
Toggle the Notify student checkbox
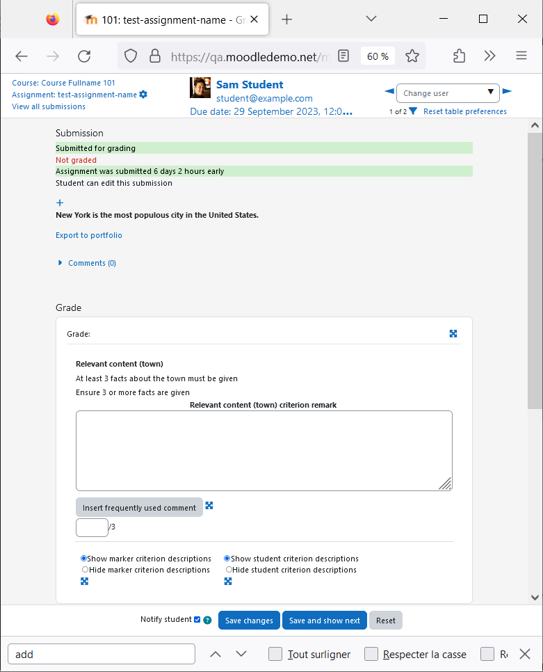point(197,619)
